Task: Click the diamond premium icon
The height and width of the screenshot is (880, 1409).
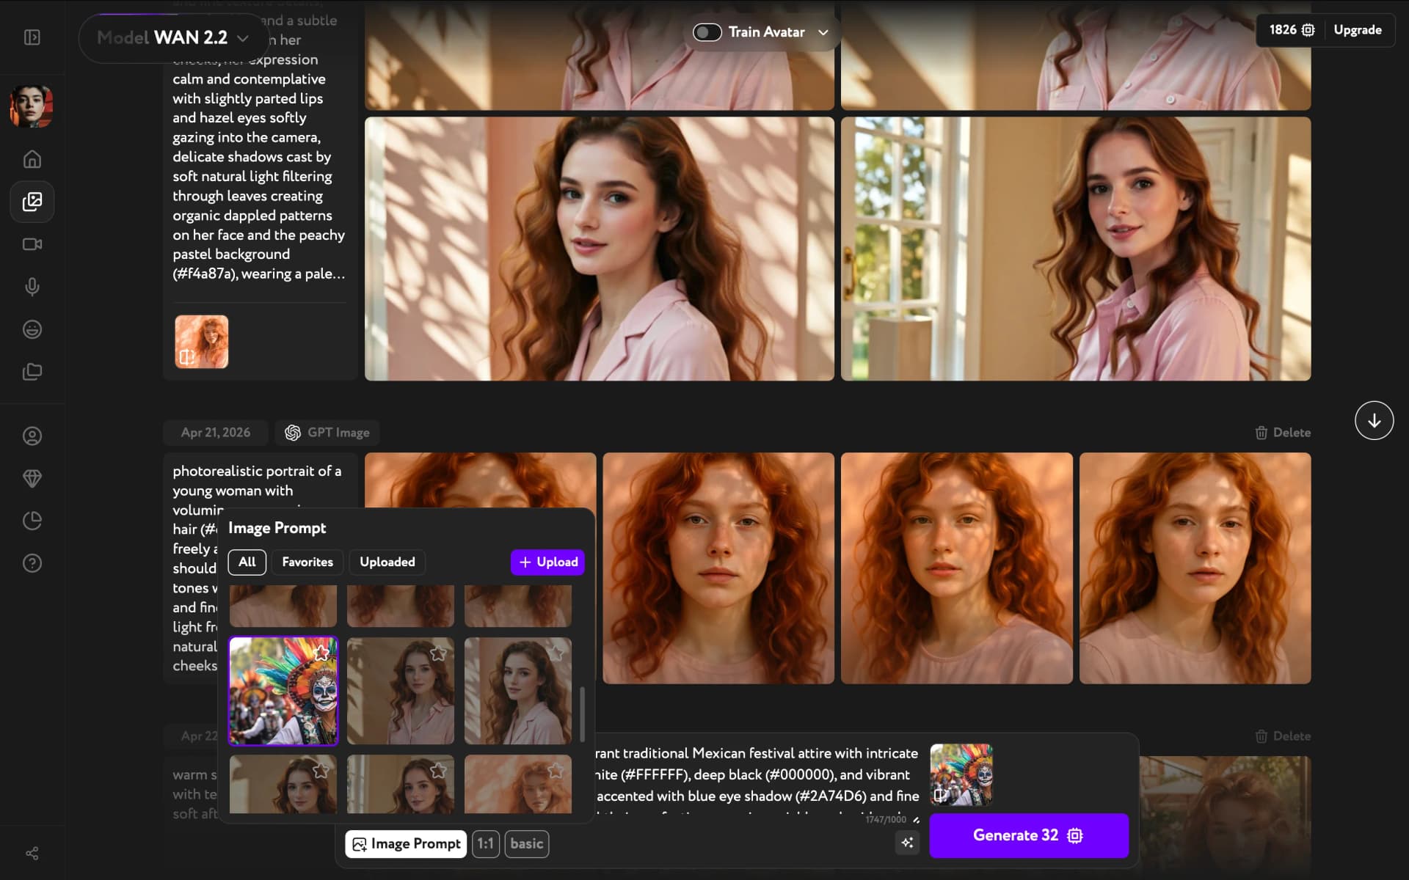Action: (32, 478)
